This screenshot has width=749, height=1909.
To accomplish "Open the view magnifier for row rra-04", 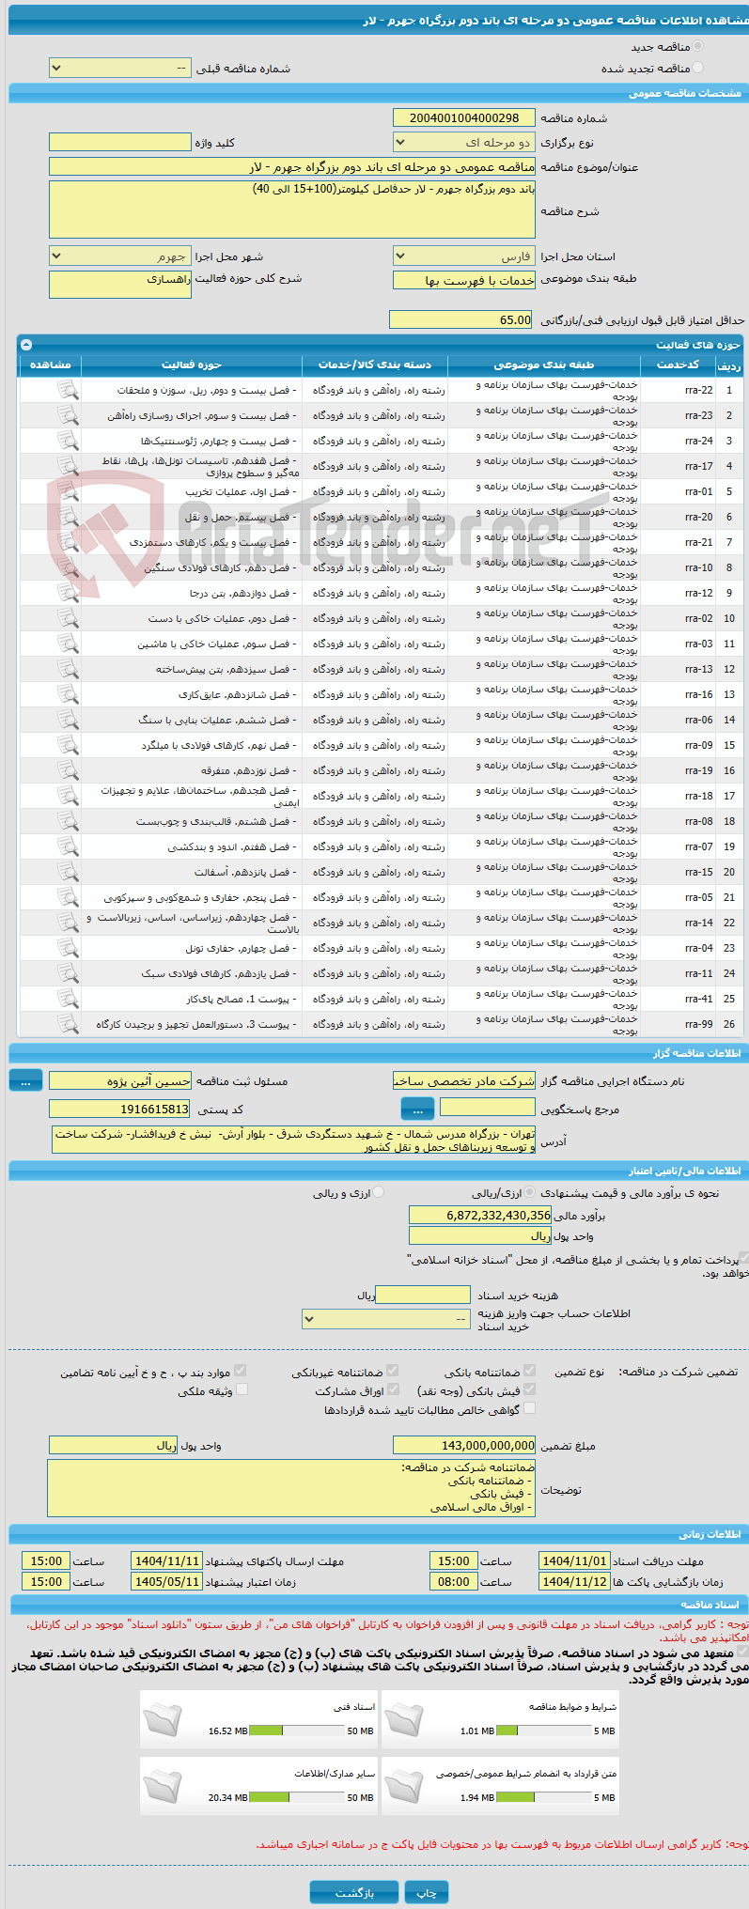I will (x=68, y=948).
